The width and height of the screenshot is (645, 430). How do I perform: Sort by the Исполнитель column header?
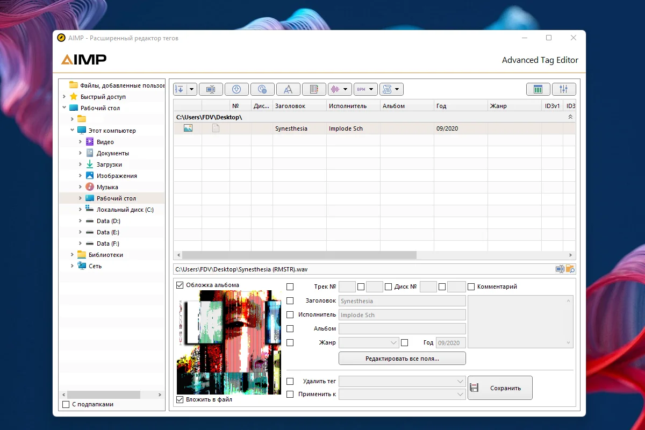pyautogui.click(x=353, y=106)
